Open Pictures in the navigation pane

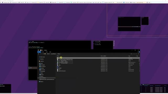coord(41,75)
